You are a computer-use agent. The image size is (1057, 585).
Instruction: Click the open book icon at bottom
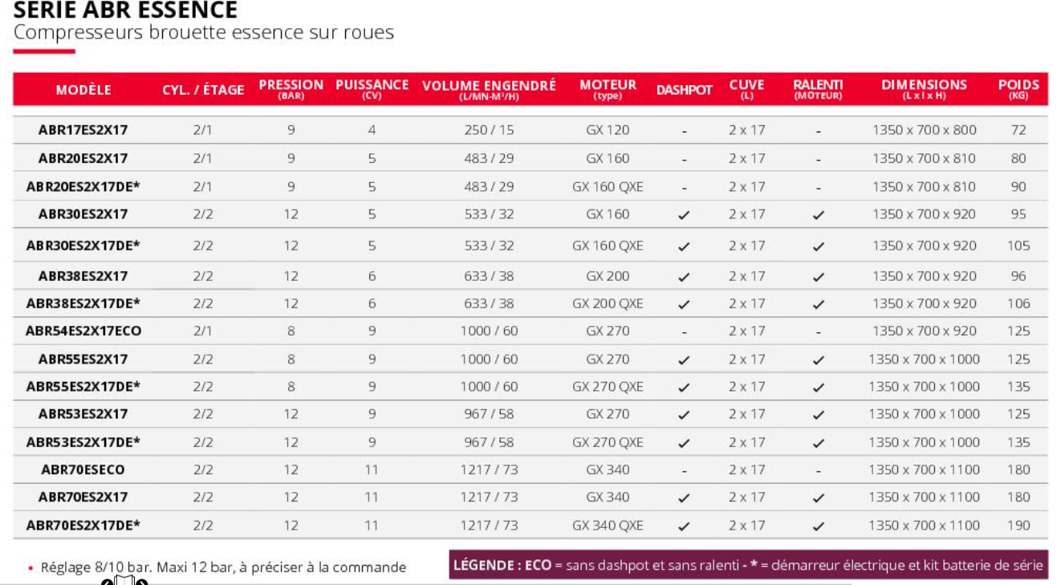click(x=124, y=580)
